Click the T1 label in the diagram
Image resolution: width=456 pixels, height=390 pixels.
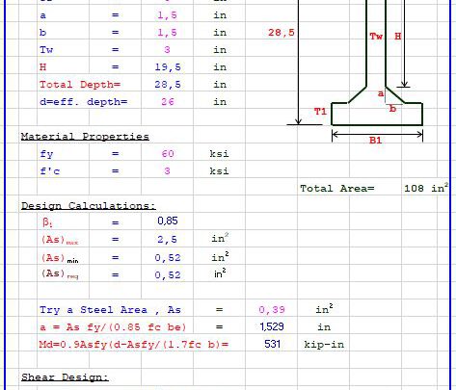[320, 112]
